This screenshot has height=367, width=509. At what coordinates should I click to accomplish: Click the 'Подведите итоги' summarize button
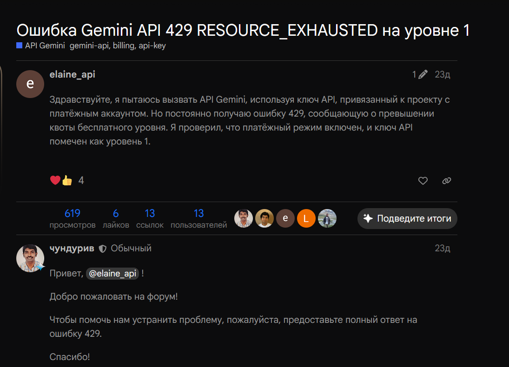click(x=407, y=218)
